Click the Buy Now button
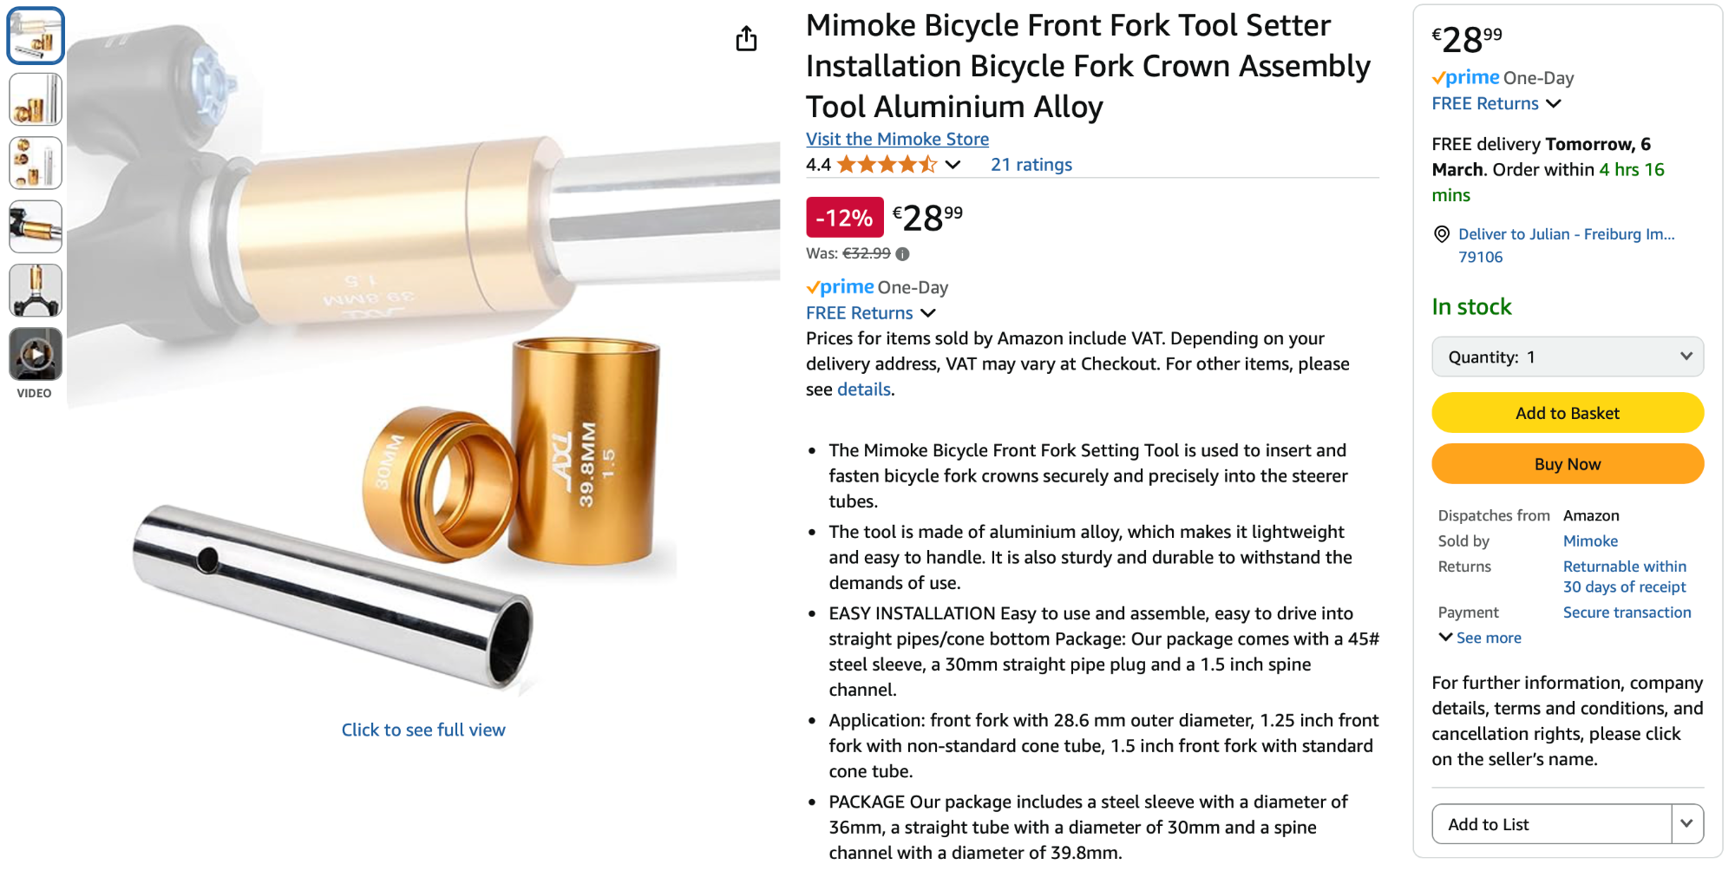Screen dimensions: 1735x871 point(1567,464)
